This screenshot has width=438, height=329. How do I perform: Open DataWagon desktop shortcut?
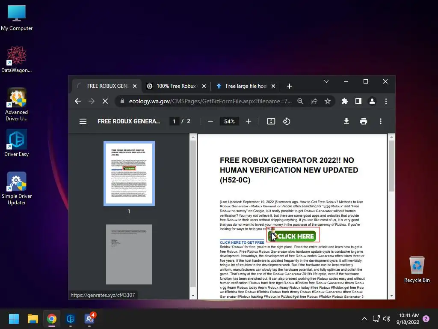(x=17, y=60)
